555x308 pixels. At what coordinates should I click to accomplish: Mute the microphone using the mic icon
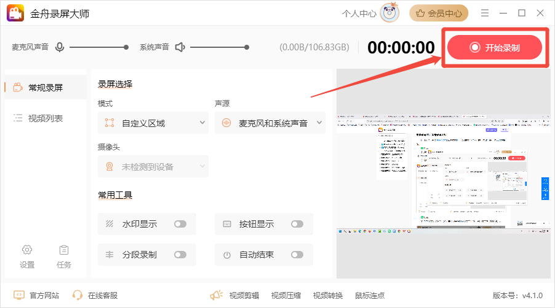60,47
